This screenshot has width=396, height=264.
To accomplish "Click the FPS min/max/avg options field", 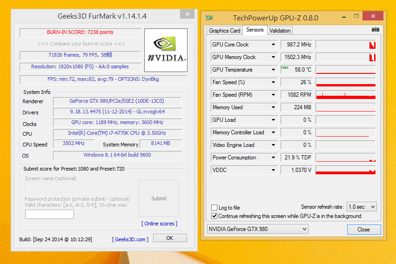I will [103, 79].
